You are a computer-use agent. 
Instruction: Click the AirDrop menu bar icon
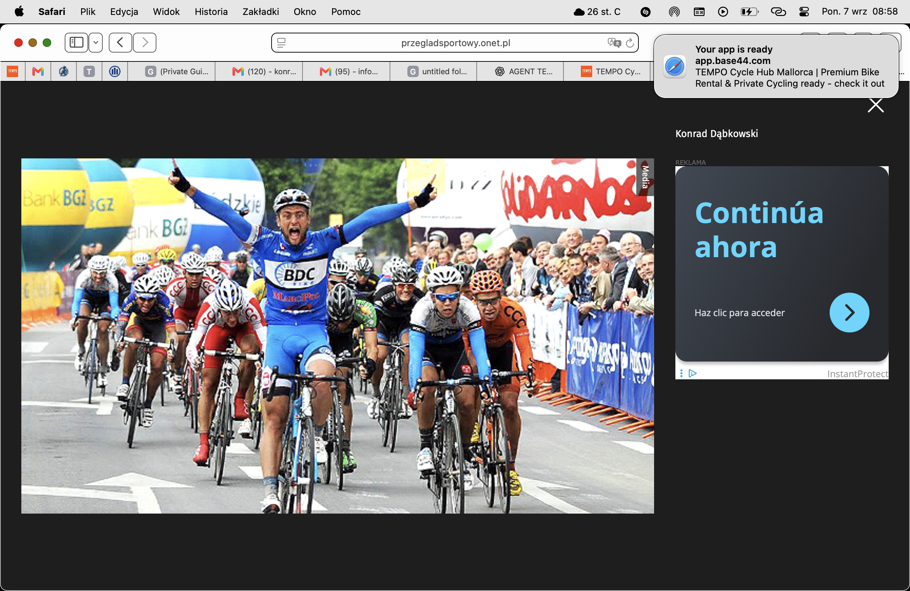pos(674,12)
